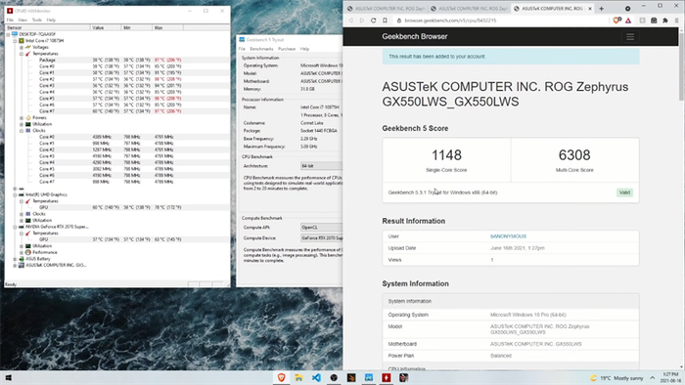The image size is (685, 385).
Task: Open the Compute API OpenCL dropdown
Action: (322, 227)
